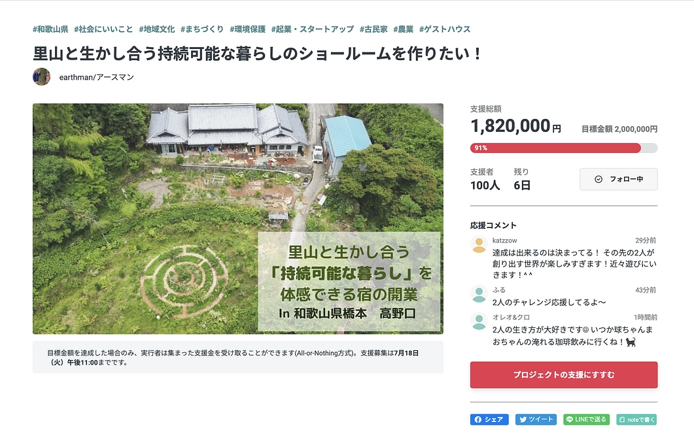Screen dimensions: 694x441
Task: Open the earthman/アースマン profile link
Action: (96, 76)
